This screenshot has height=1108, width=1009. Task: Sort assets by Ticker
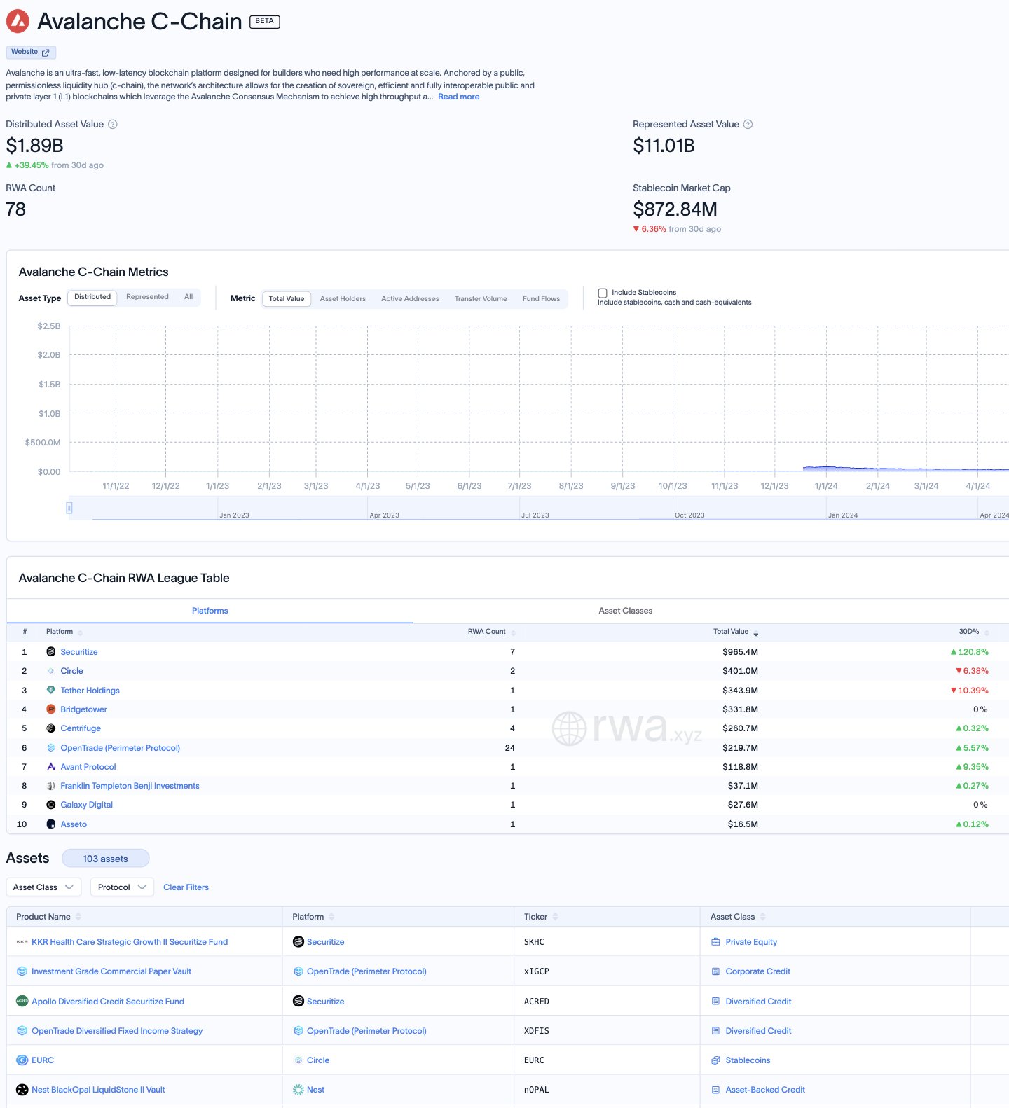541,917
